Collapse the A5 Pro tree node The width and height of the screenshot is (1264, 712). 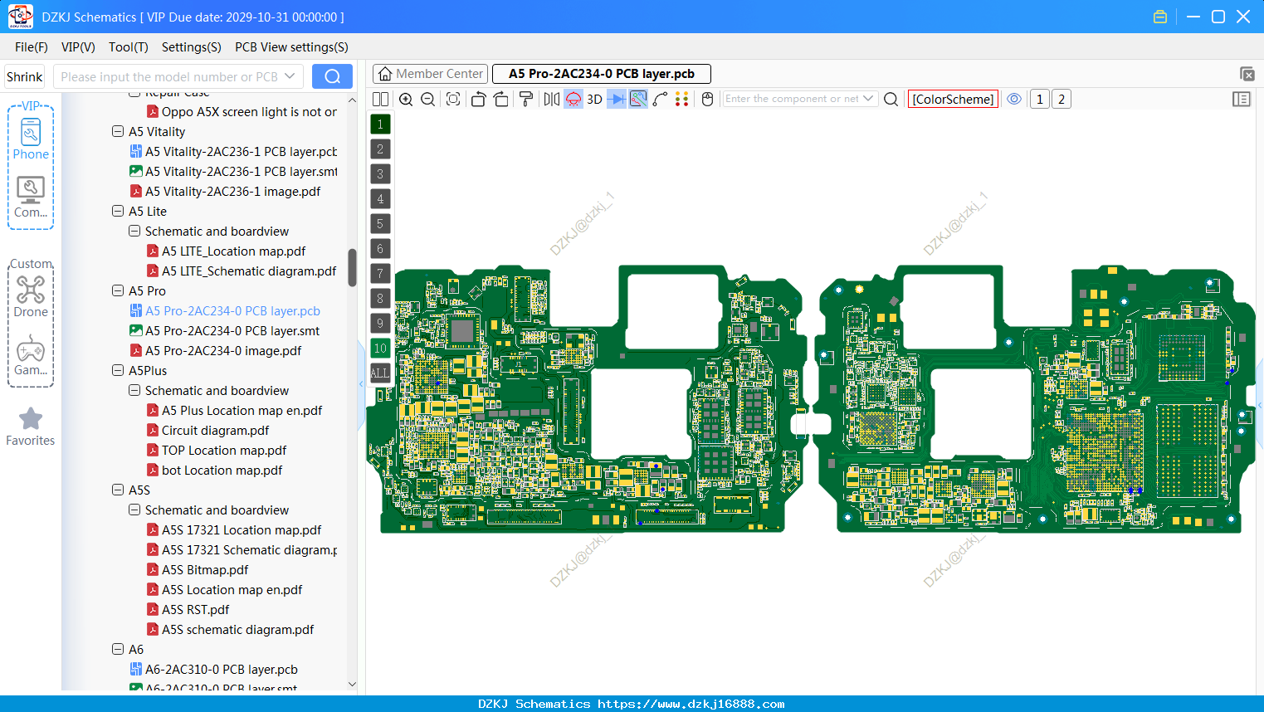coord(118,290)
